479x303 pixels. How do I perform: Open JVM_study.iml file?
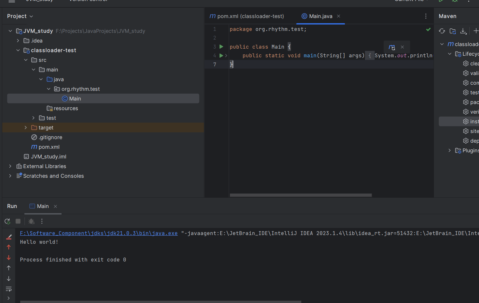(x=45, y=156)
